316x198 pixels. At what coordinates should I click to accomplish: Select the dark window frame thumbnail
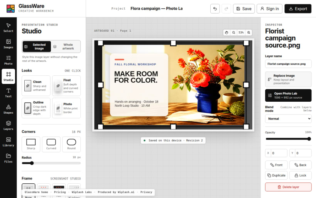[59, 191]
